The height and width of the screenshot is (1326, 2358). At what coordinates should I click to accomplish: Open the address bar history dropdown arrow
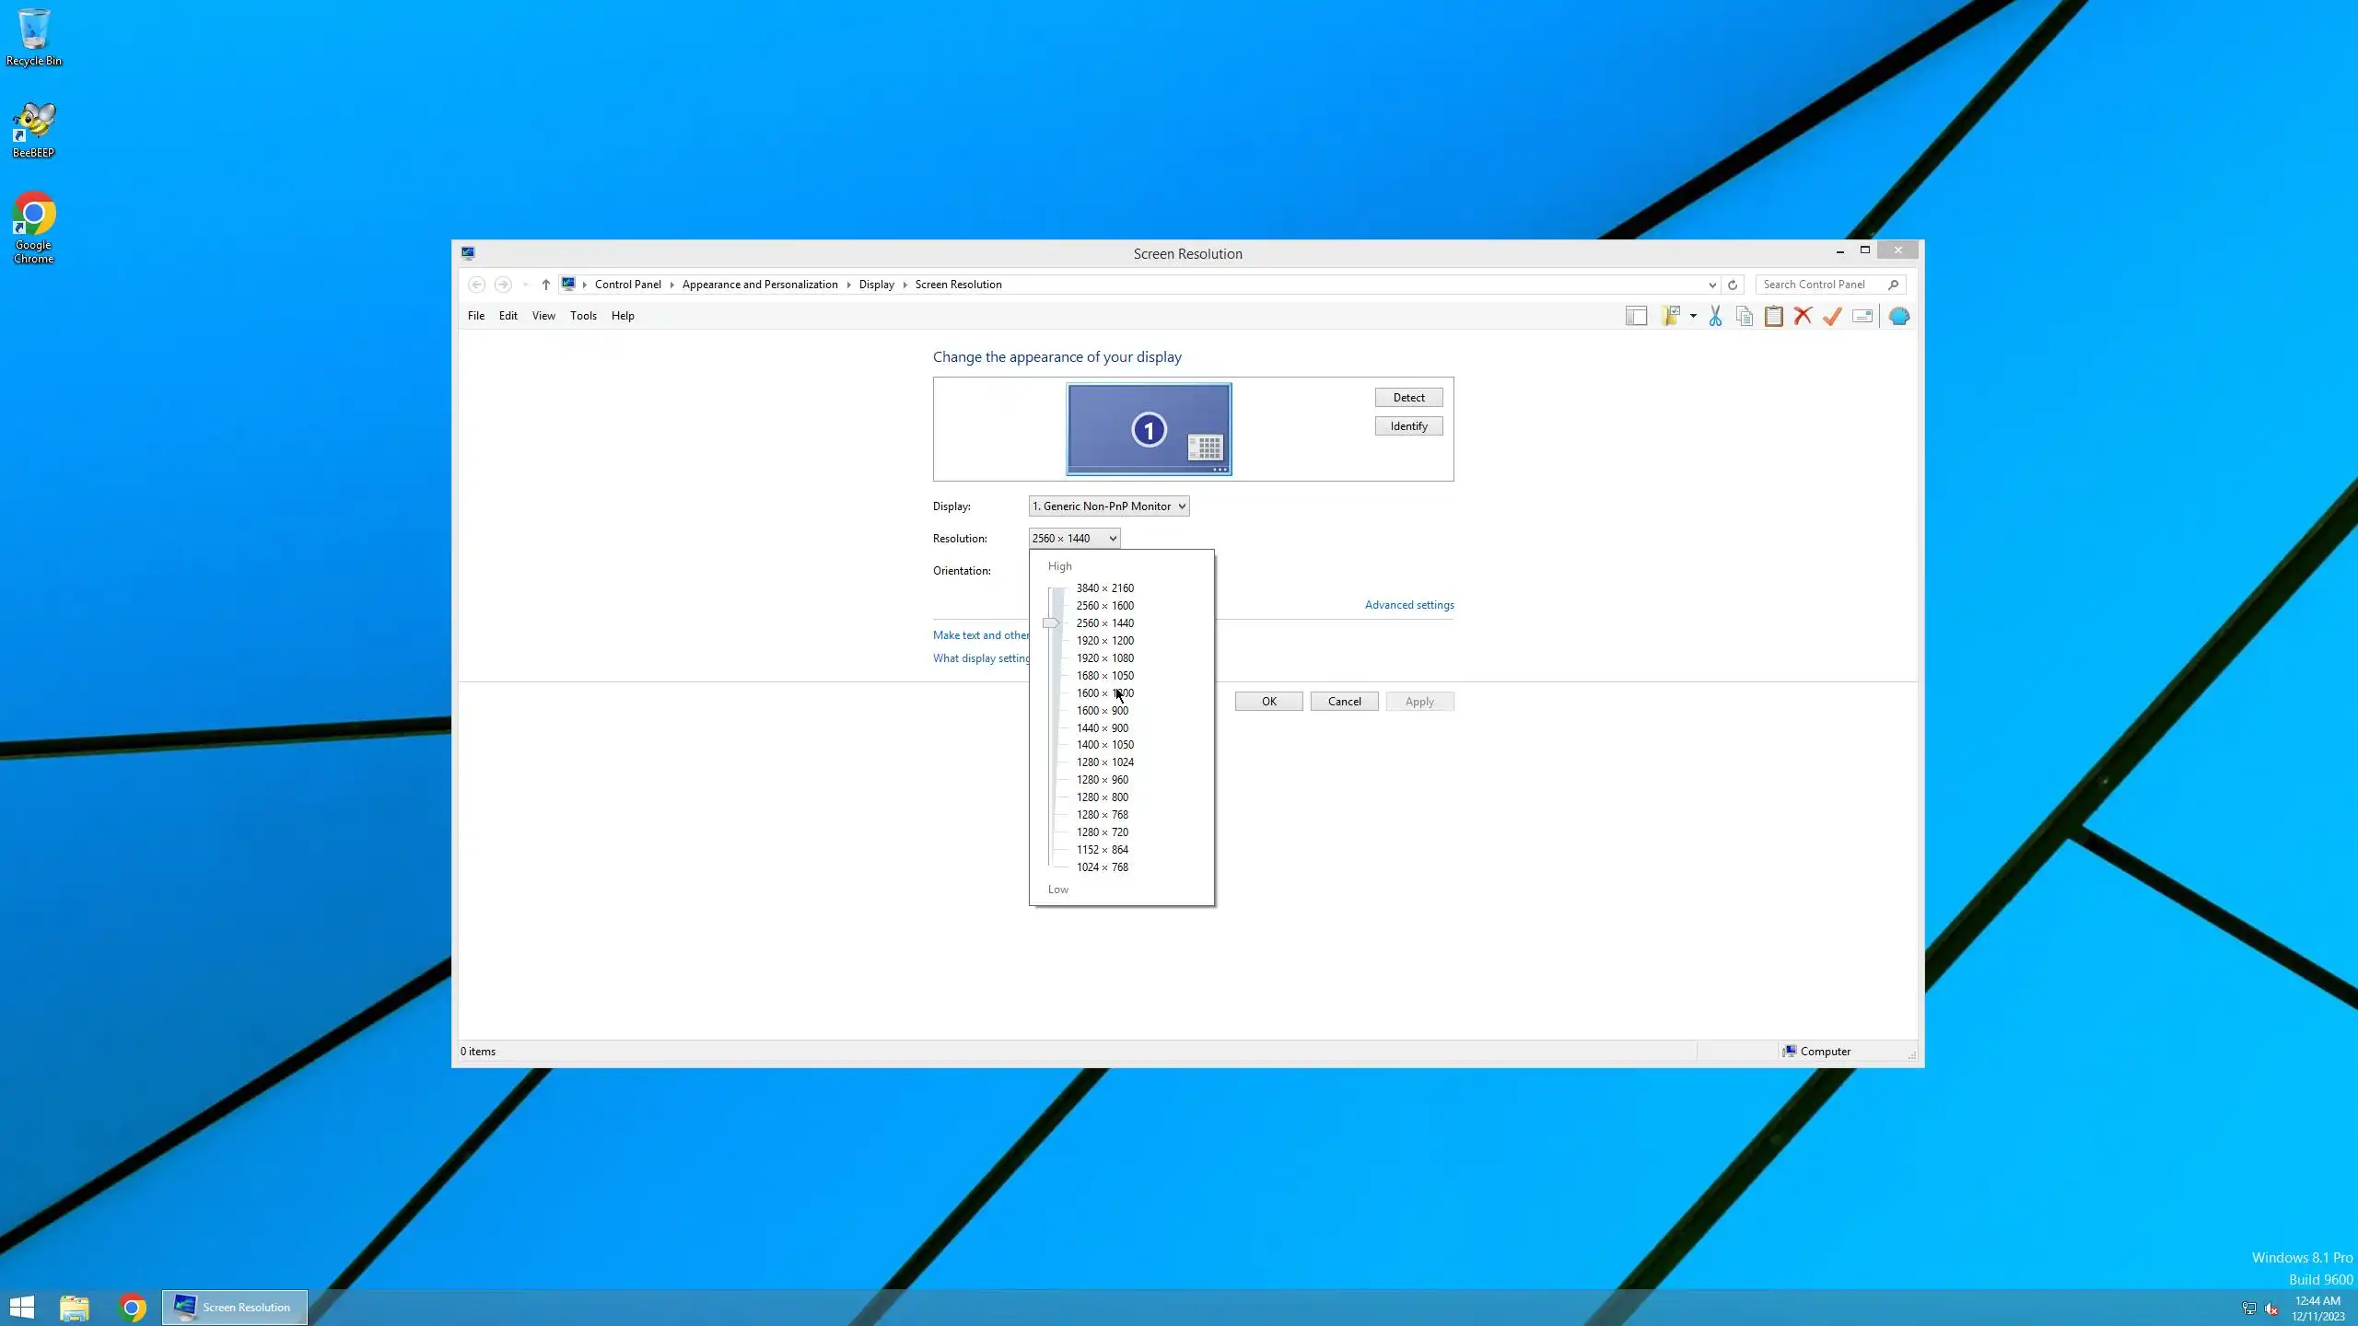coord(1712,285)
